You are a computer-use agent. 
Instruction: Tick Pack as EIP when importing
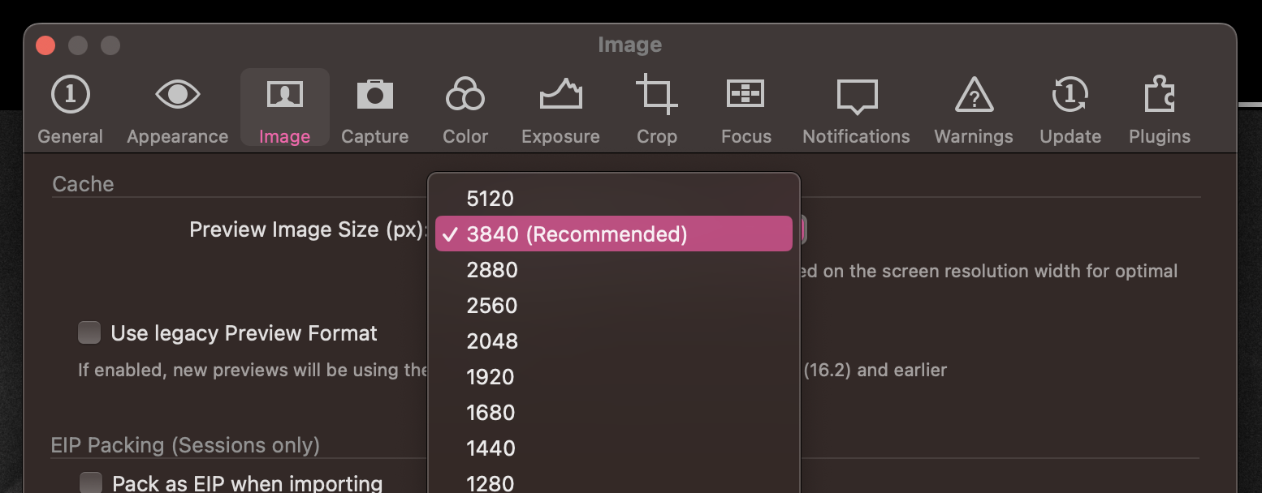tap(91, 483)
